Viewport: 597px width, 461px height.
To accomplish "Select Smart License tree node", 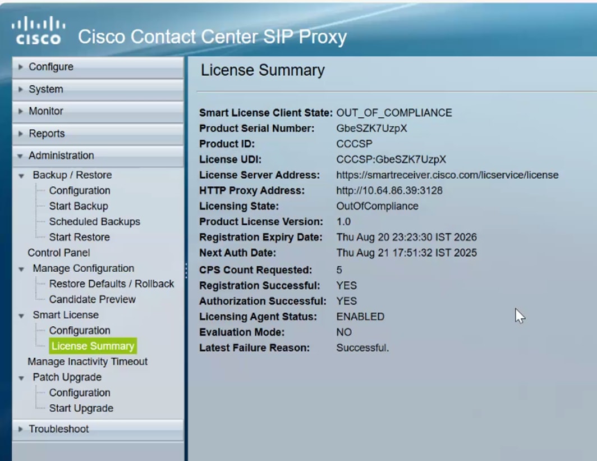I will tap(66, 314).
